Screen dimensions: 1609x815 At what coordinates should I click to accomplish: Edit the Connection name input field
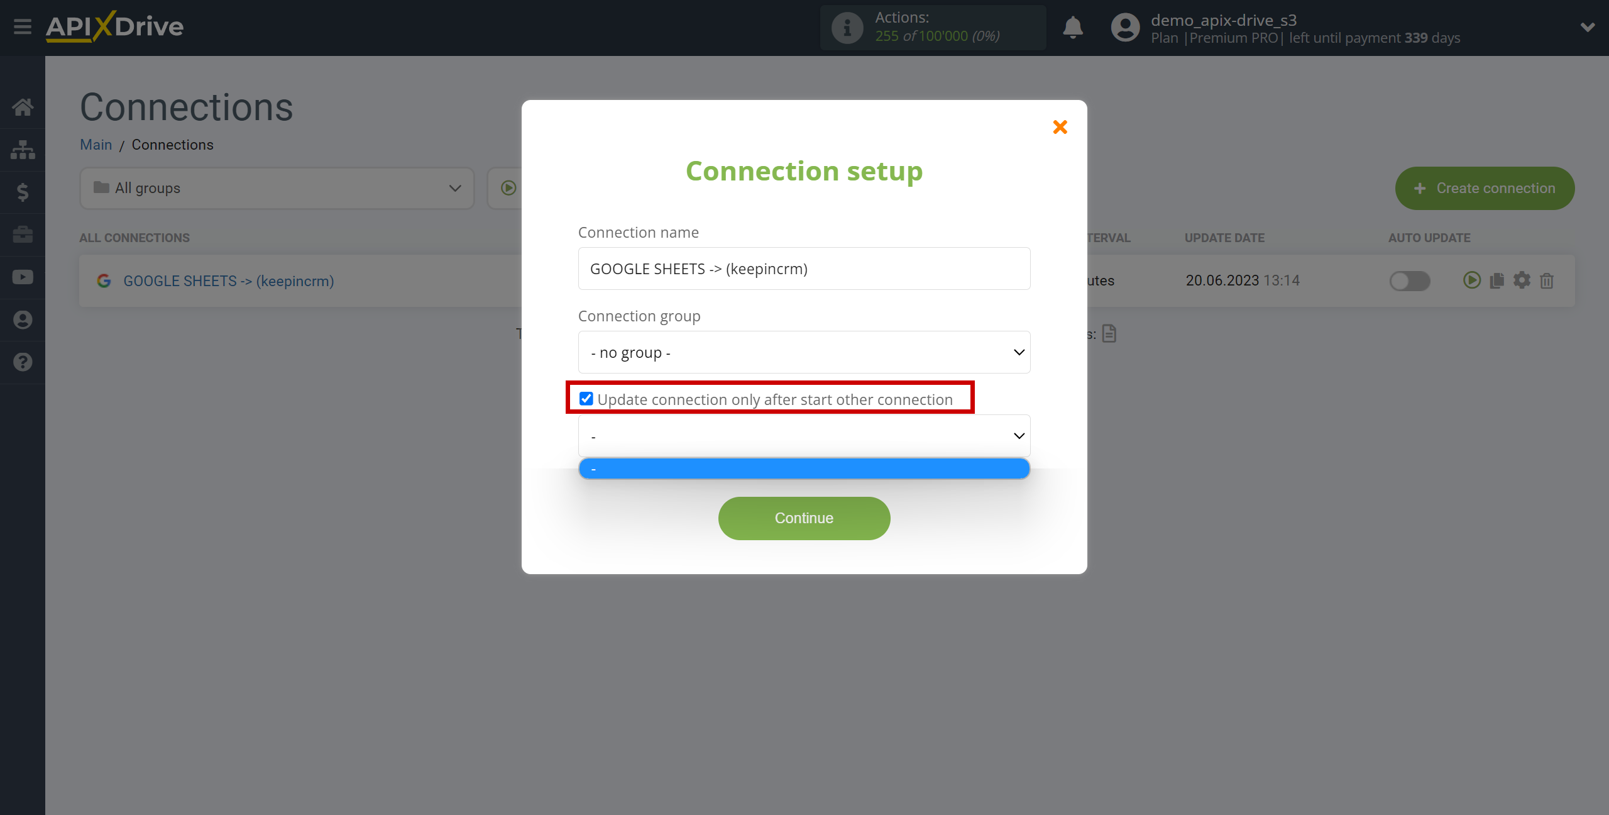tap(804, 268)
